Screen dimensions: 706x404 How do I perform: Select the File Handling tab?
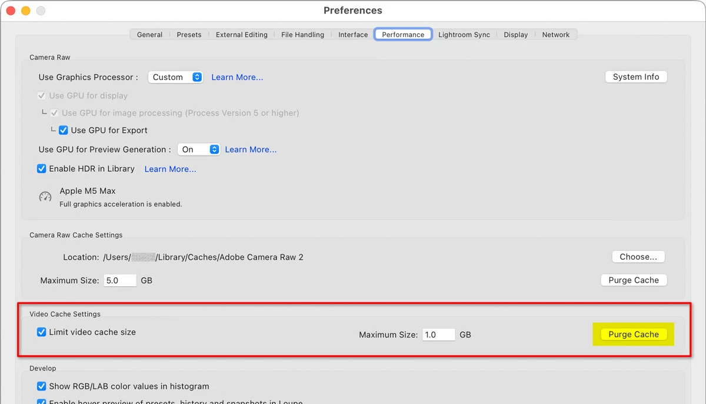[302, 35]
